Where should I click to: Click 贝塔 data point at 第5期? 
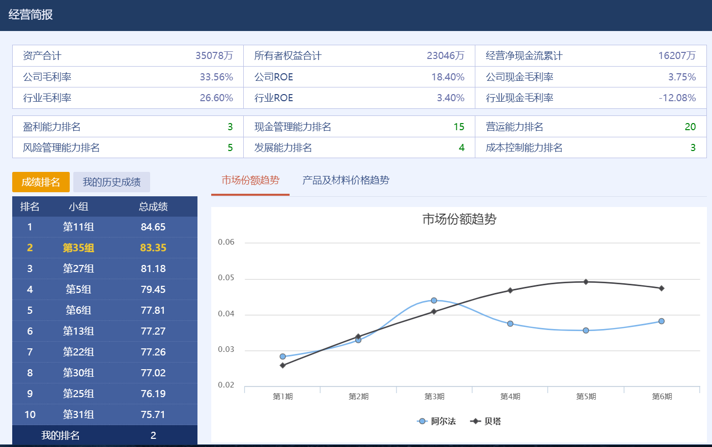click(586, 282)
